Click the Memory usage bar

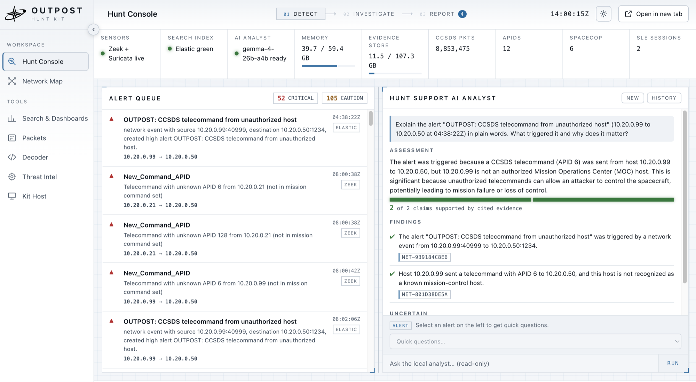[328, 66]
